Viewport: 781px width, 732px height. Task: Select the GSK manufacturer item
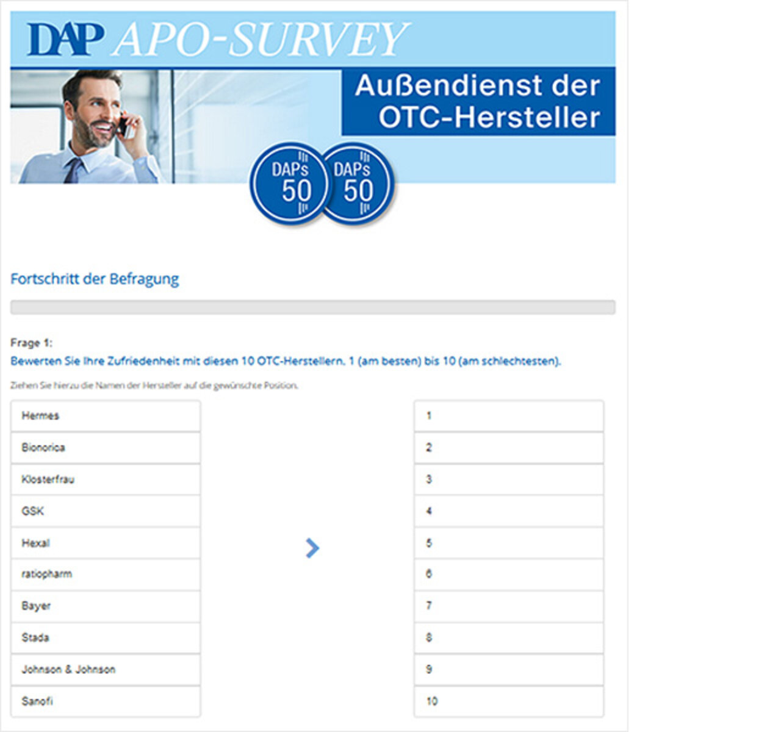(x=106, y=511)
